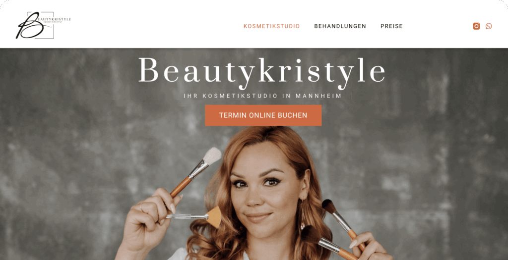508x260 pixels.
Task: Click the Termin Online Buchen button
Action: click(x=263, y=115)
